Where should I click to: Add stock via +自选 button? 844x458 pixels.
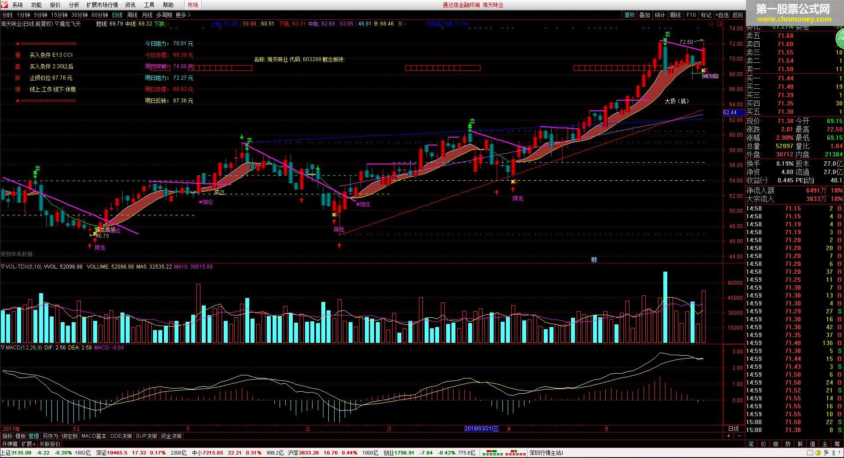click(x=722, y=15)
